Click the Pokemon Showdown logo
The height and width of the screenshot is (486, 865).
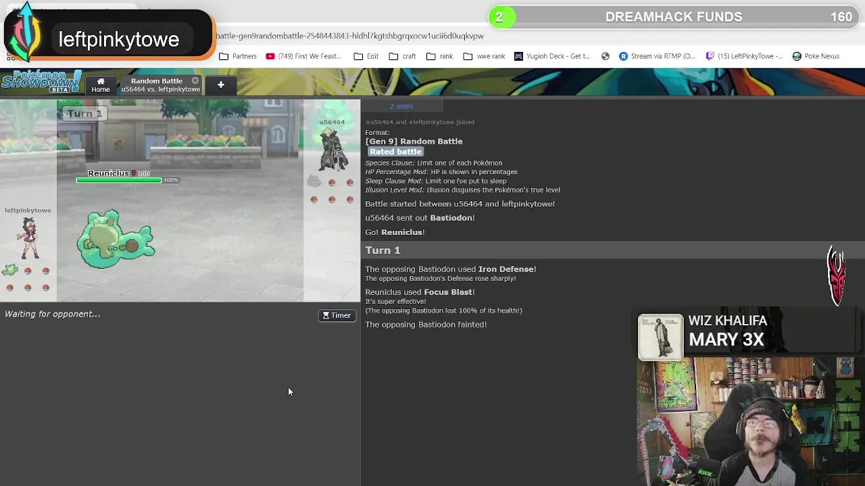[42, 82]
